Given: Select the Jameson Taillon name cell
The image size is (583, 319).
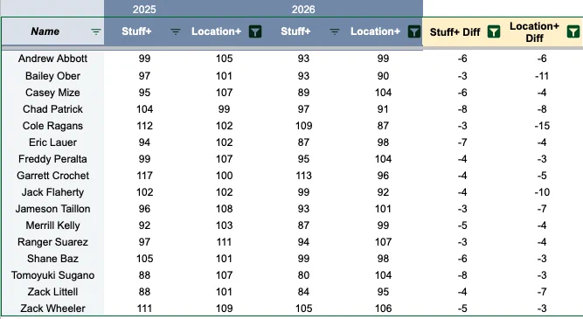Looking at the screenshot, I should [52, 209].
